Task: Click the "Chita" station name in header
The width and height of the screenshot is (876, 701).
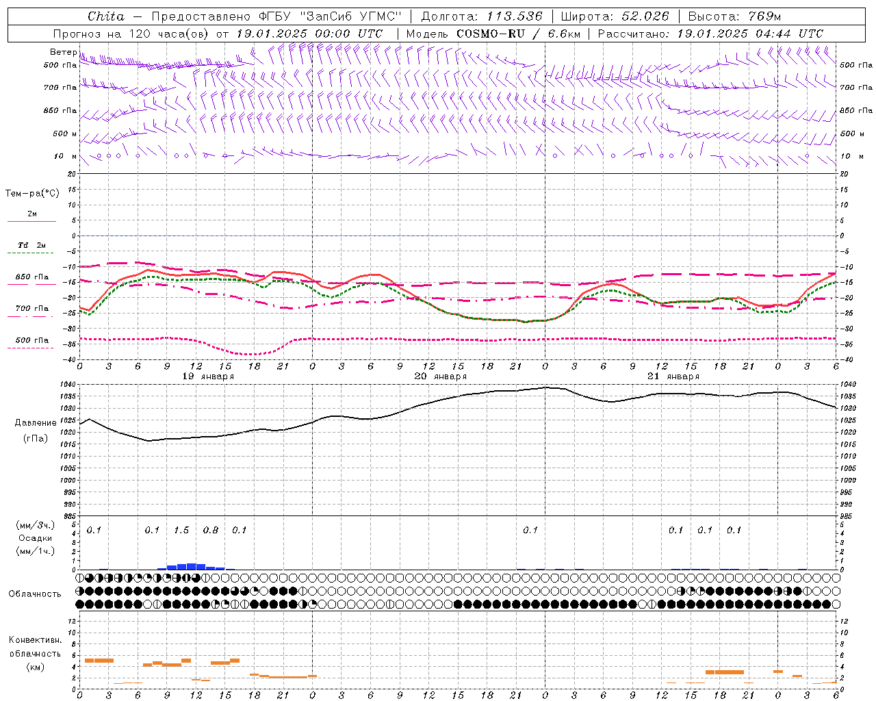Action: click(106, 16)
